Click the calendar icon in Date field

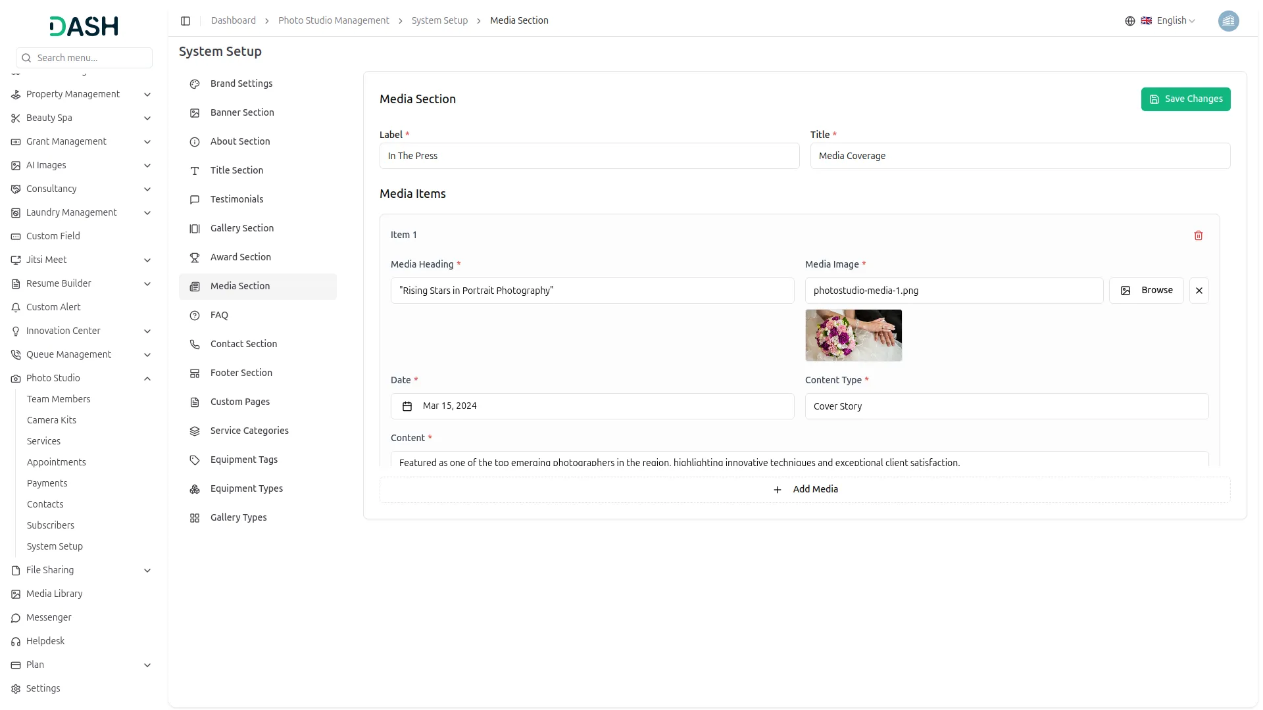tap(407, 406)
